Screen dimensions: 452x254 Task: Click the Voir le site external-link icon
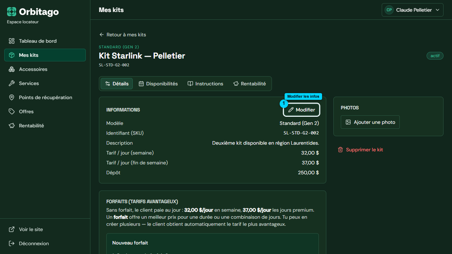pyautogui.click(x=12, y=229)
